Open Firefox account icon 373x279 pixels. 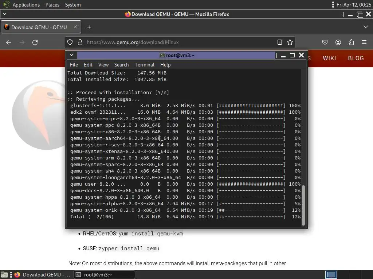pyautogui.click(x=338, y=42)
